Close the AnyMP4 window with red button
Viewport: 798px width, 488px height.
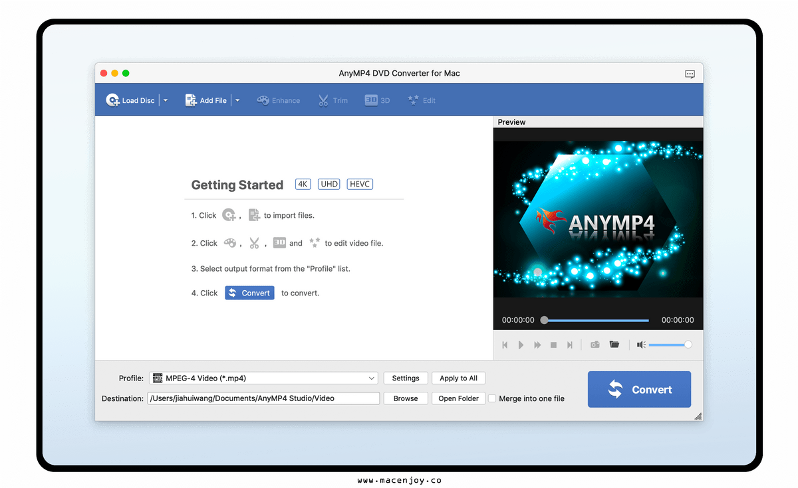tap(104, 73)
